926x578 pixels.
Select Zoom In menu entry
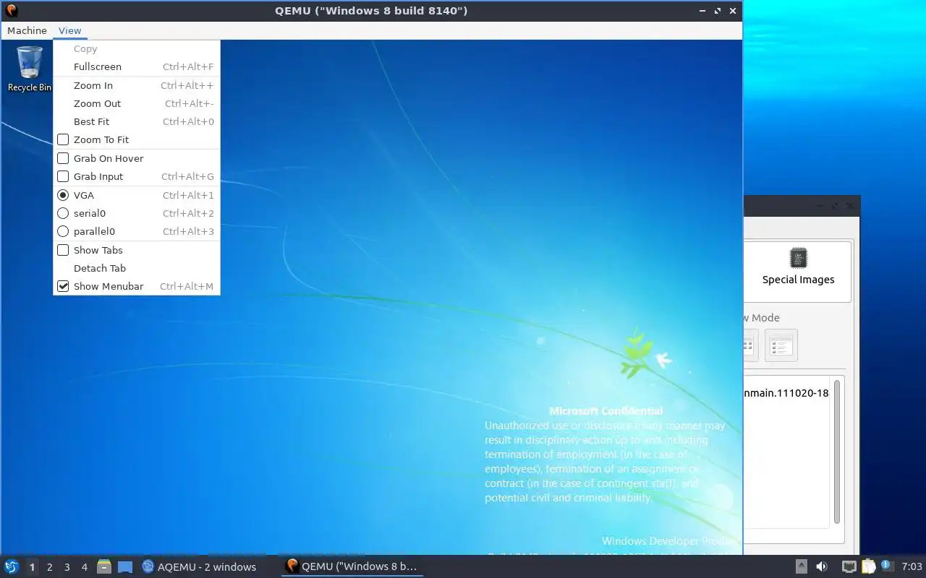pyautogui.click(x=137, y=85)
